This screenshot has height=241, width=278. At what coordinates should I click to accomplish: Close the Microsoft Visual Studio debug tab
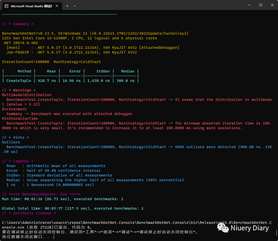pos(57,6)
